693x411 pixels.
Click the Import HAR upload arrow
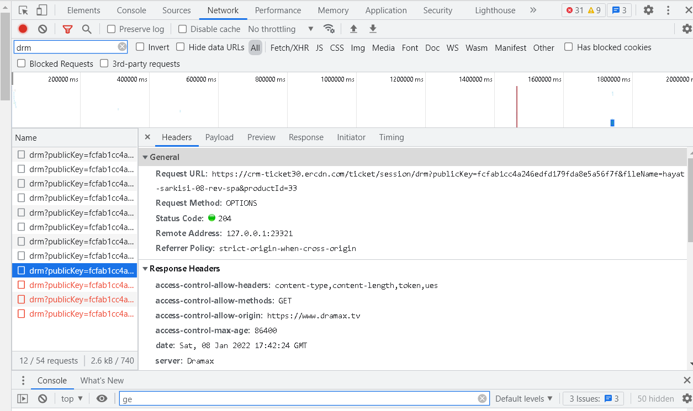point(354,29)
